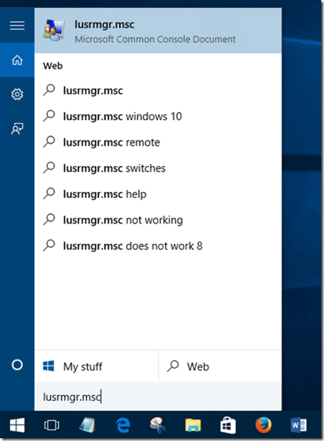Screen dimensions: 324x441
Task: Launch Firefox from taskbar
Action: click(x=263, y=425)
